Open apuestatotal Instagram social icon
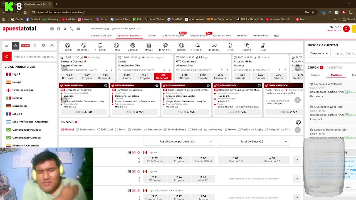 52,29
